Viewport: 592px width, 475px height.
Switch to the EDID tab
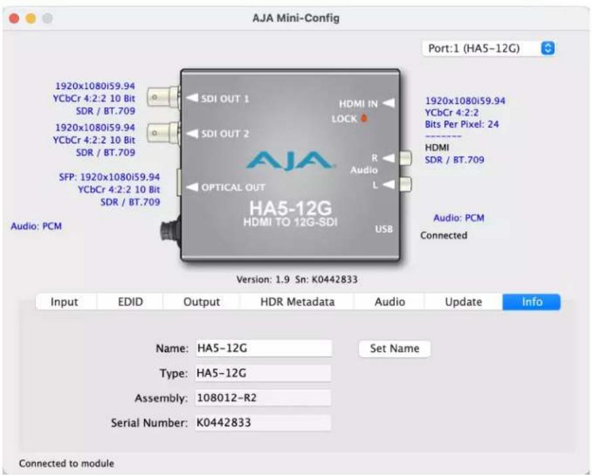(130, 302)
